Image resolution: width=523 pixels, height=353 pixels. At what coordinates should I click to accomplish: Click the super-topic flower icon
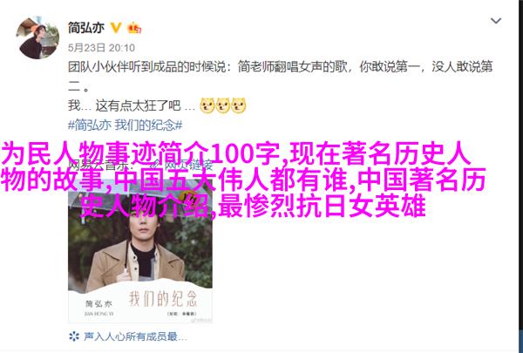pos(74,336)
